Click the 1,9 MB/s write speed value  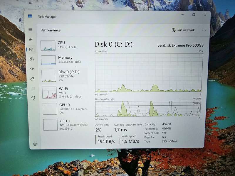coord(130,141)
